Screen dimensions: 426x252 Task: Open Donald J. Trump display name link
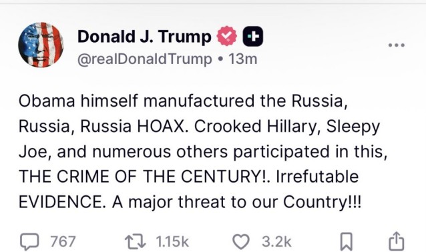144,37
